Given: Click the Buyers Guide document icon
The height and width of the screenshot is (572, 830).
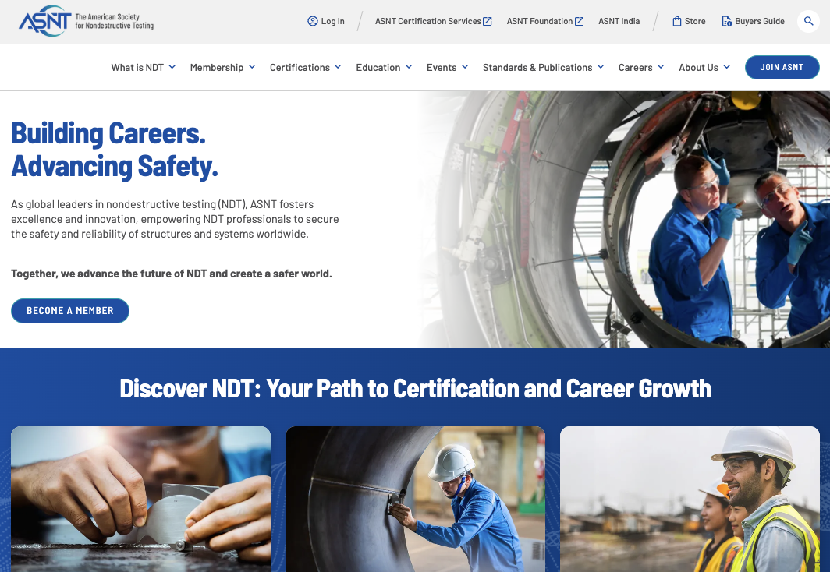Looking at the screenshot, I should coord(727,21).
